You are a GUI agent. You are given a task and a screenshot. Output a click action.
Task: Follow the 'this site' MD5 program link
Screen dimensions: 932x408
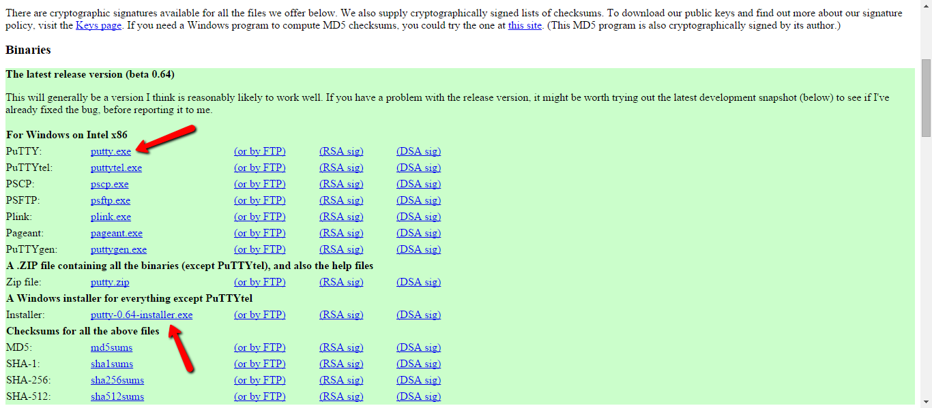click(524, 25)
